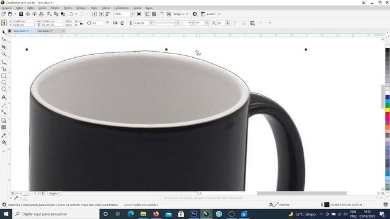
Task: Open the Options gear icon
Action: click(x=195, y=14)
